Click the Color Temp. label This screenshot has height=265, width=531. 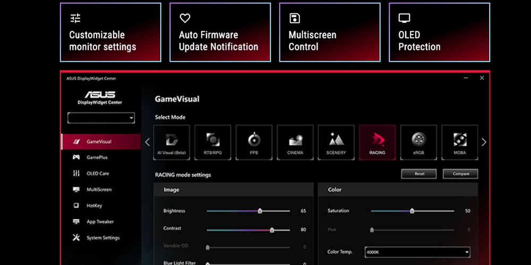[x=340, y=252]
